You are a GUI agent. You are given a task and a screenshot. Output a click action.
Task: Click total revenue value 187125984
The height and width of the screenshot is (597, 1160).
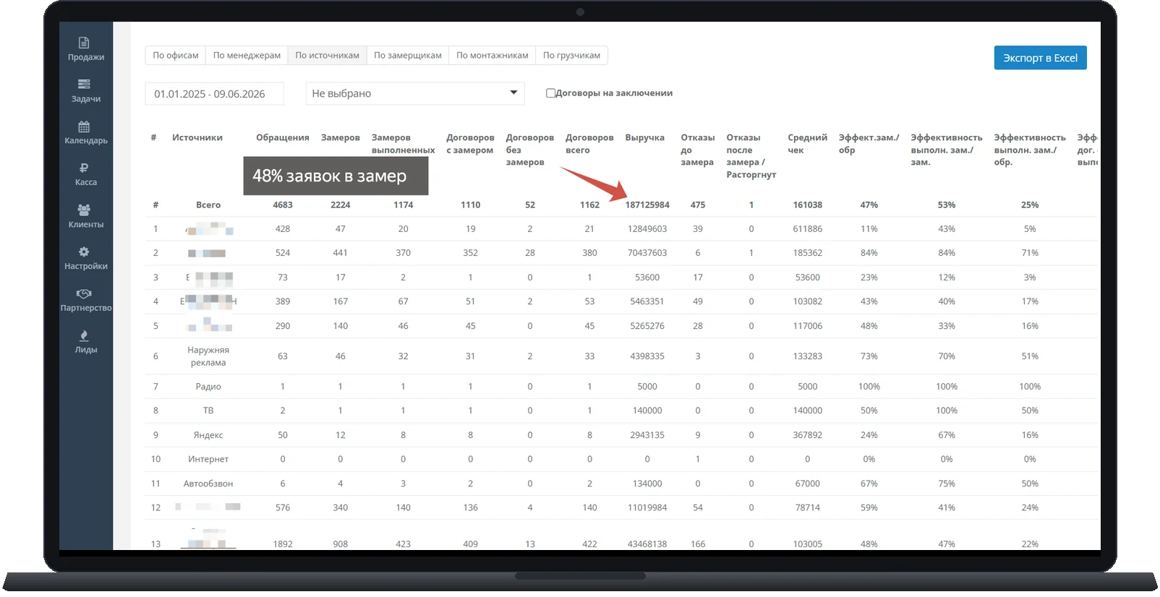(x=647, y=205)
